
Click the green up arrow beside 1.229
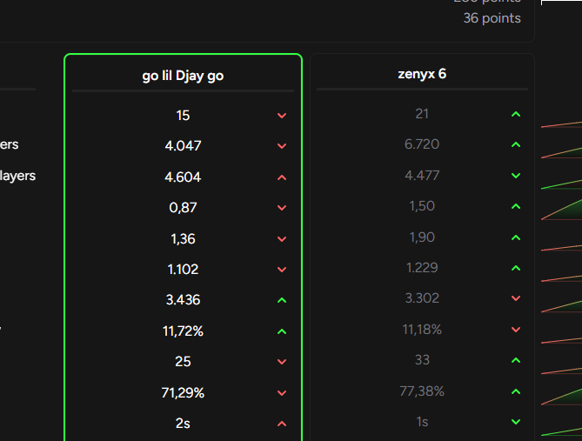tap(516, 268)
